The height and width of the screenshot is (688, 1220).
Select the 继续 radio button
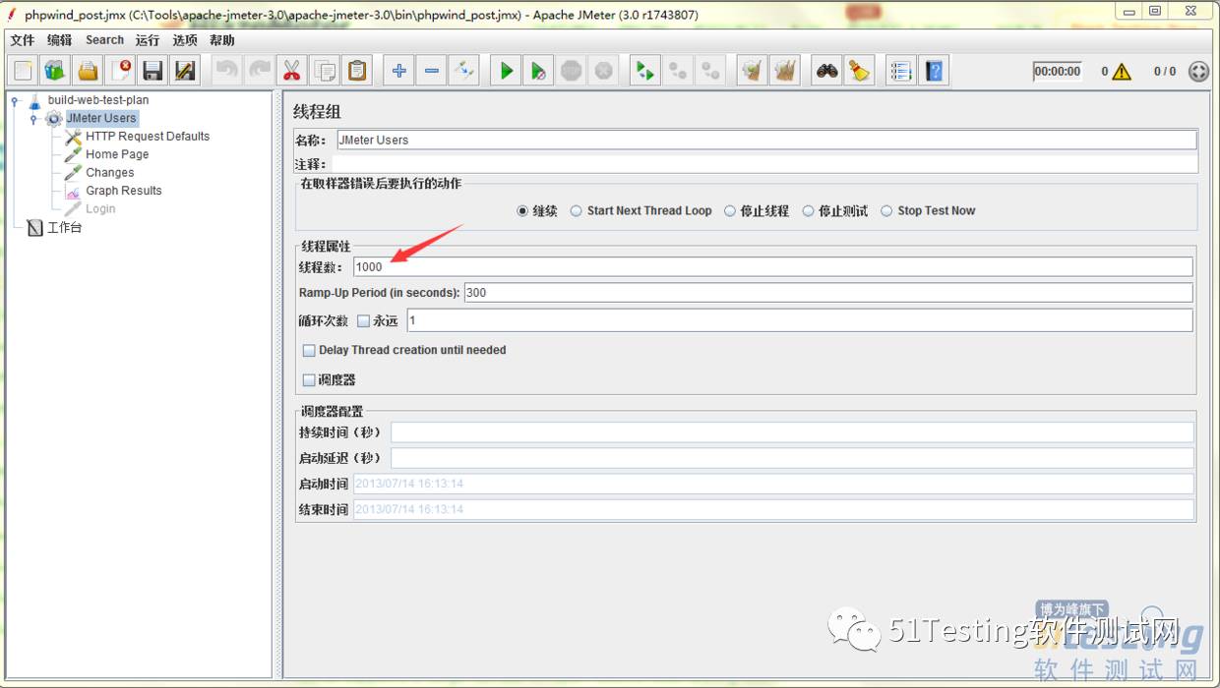(522, 210)
